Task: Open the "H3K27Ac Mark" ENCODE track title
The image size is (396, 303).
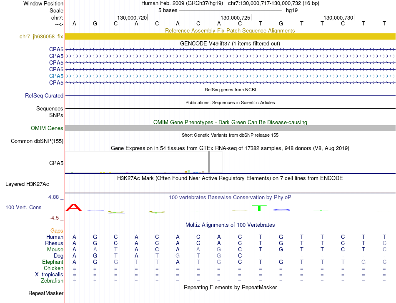Action: click(230, 178)
